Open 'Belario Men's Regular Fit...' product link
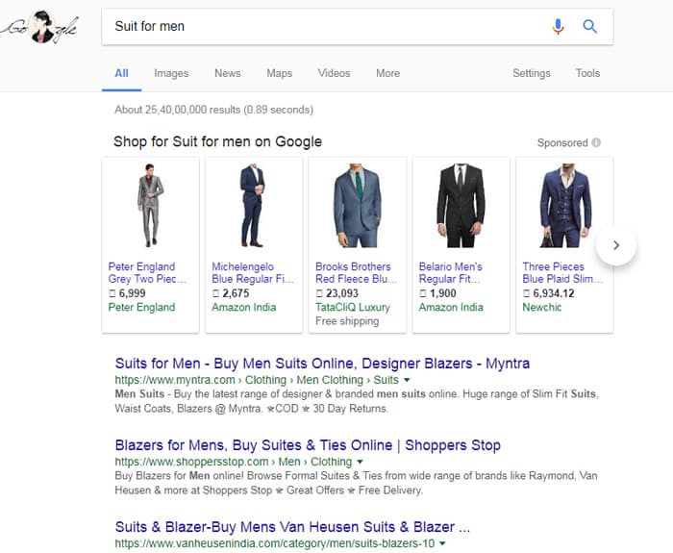The width and height of the screenshot is (673, 553). pyautogui.click(x=451, y=272)
